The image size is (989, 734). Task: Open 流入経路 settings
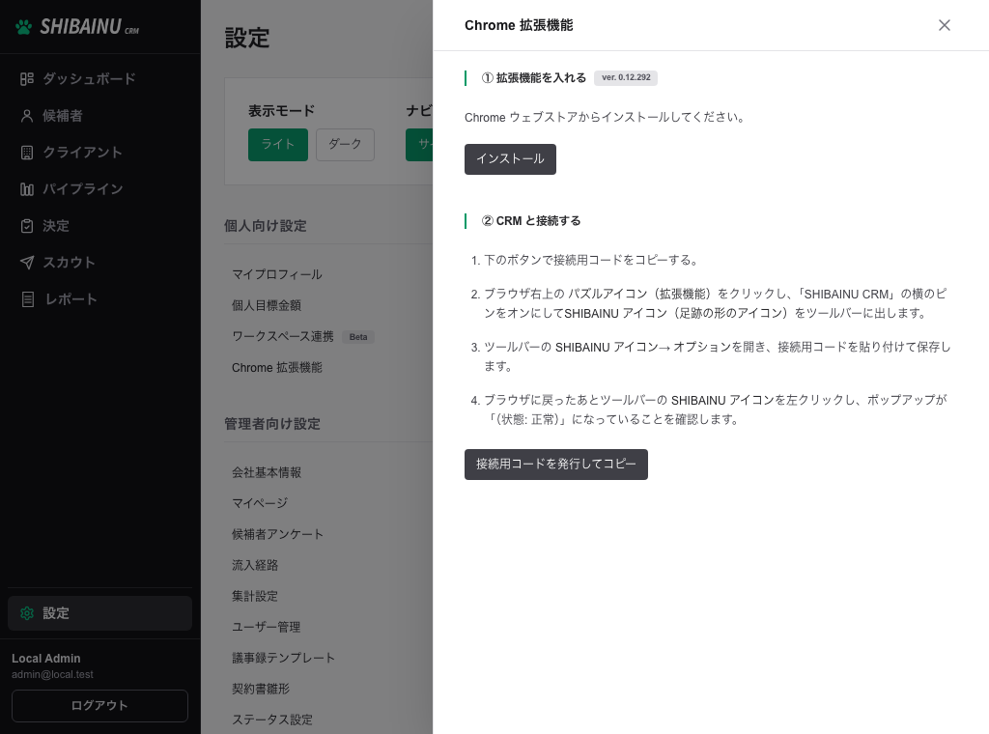click(255, 565)
